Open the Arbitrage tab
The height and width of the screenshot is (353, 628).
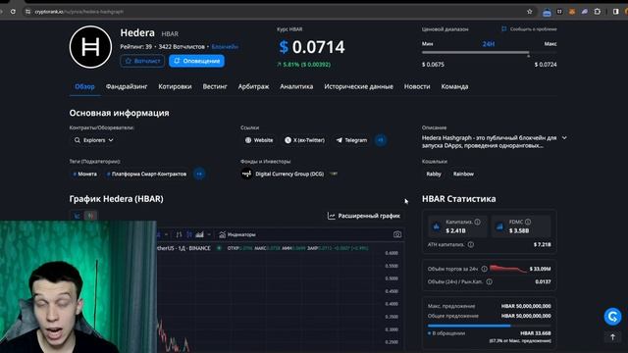pos(253,86)
